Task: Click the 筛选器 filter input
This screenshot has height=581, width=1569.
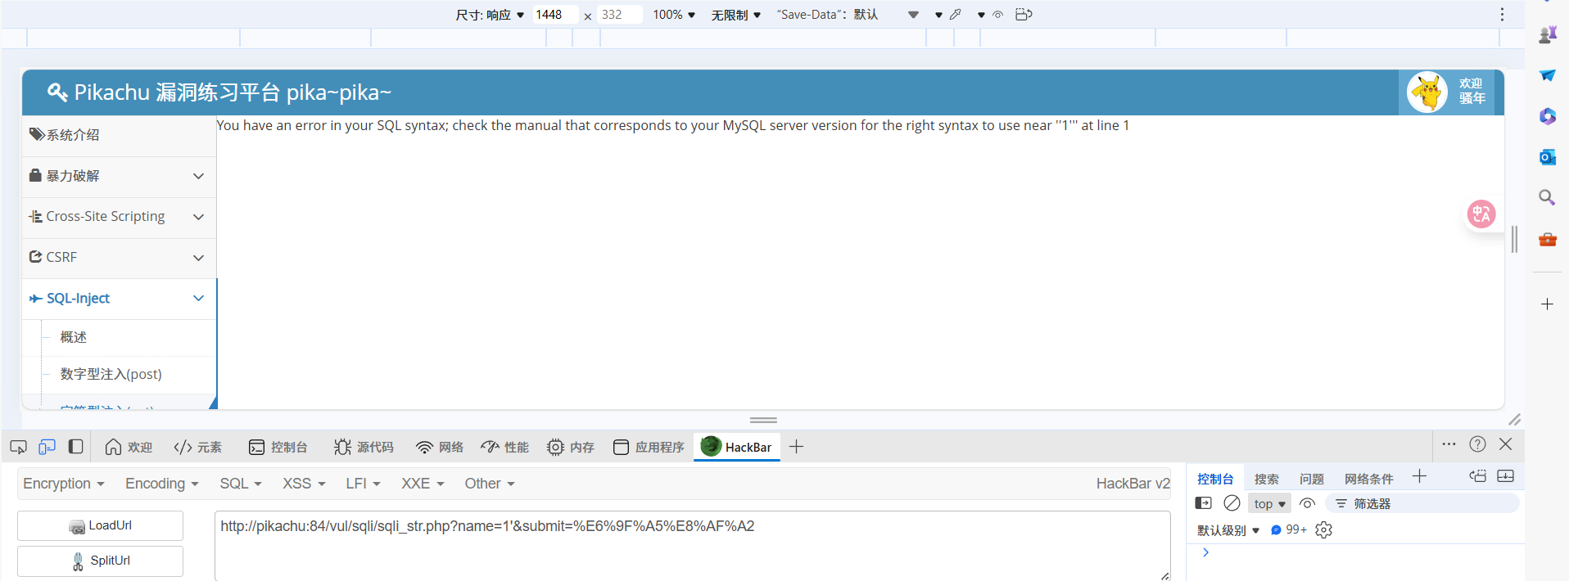Action: click(1422, 503)
